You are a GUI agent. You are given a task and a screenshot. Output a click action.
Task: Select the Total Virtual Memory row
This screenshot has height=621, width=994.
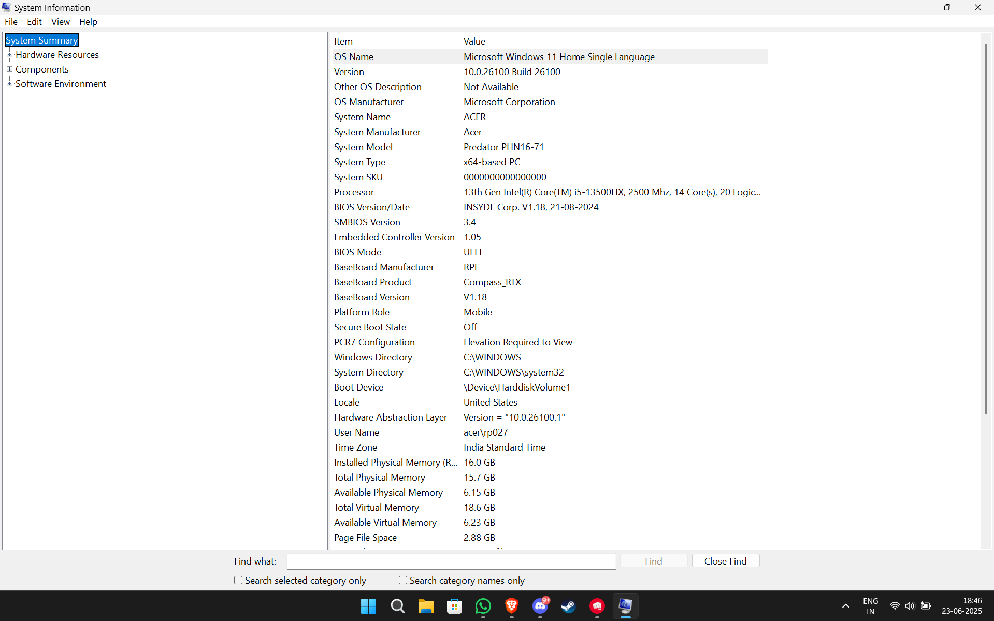coord(550,507)
